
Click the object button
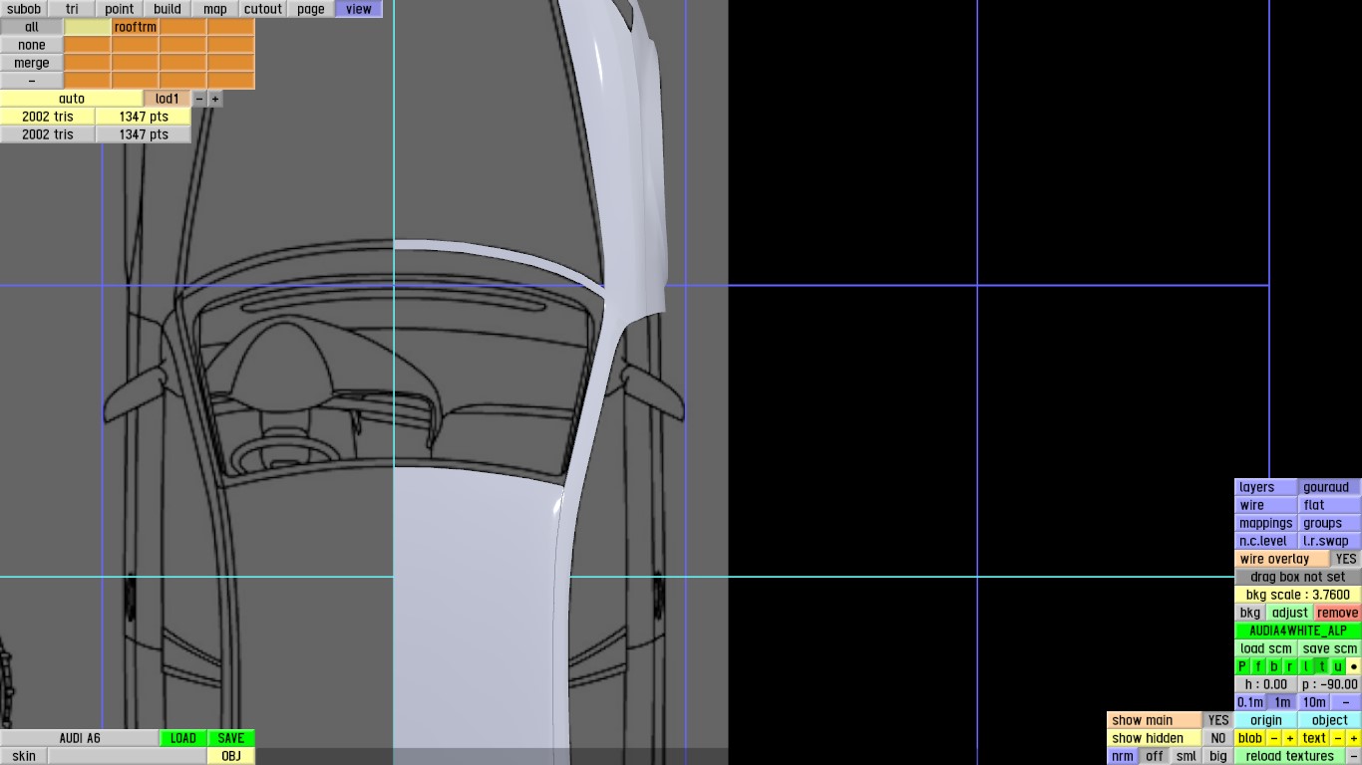coord(1330,720)
